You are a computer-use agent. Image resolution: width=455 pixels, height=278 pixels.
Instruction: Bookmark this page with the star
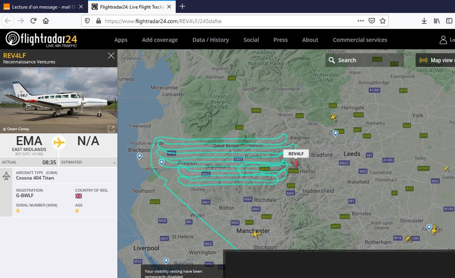pyautogui.click(x=383, y=21)
